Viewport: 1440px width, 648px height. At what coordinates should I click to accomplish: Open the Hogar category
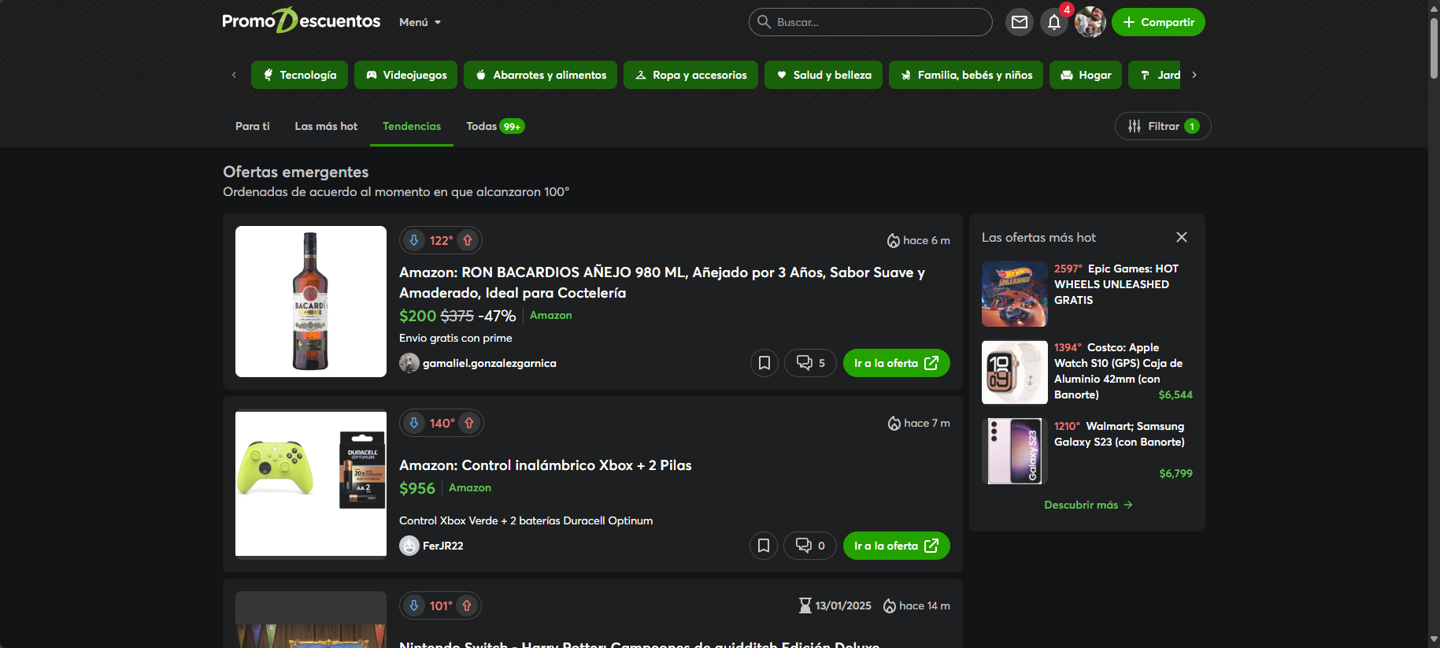tap(1086, 75)
